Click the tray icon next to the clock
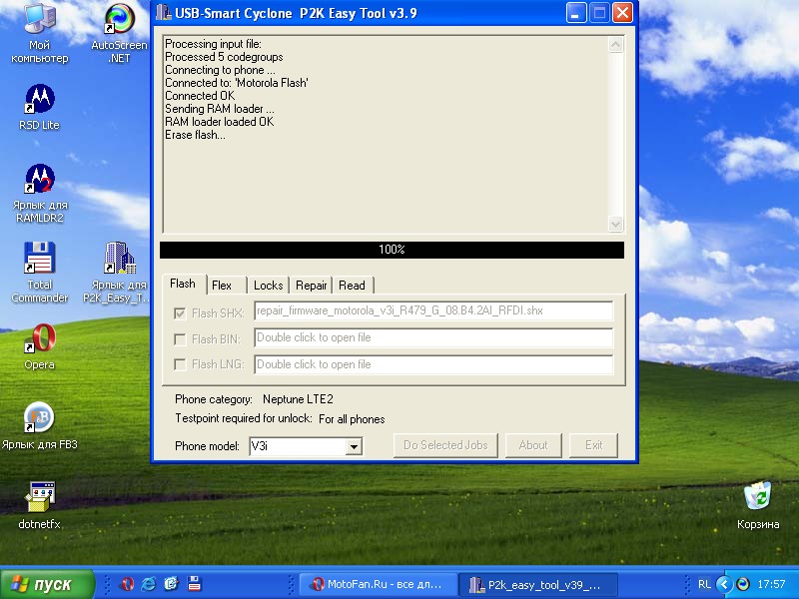The image size is (799, 599). tap(743, 584)
